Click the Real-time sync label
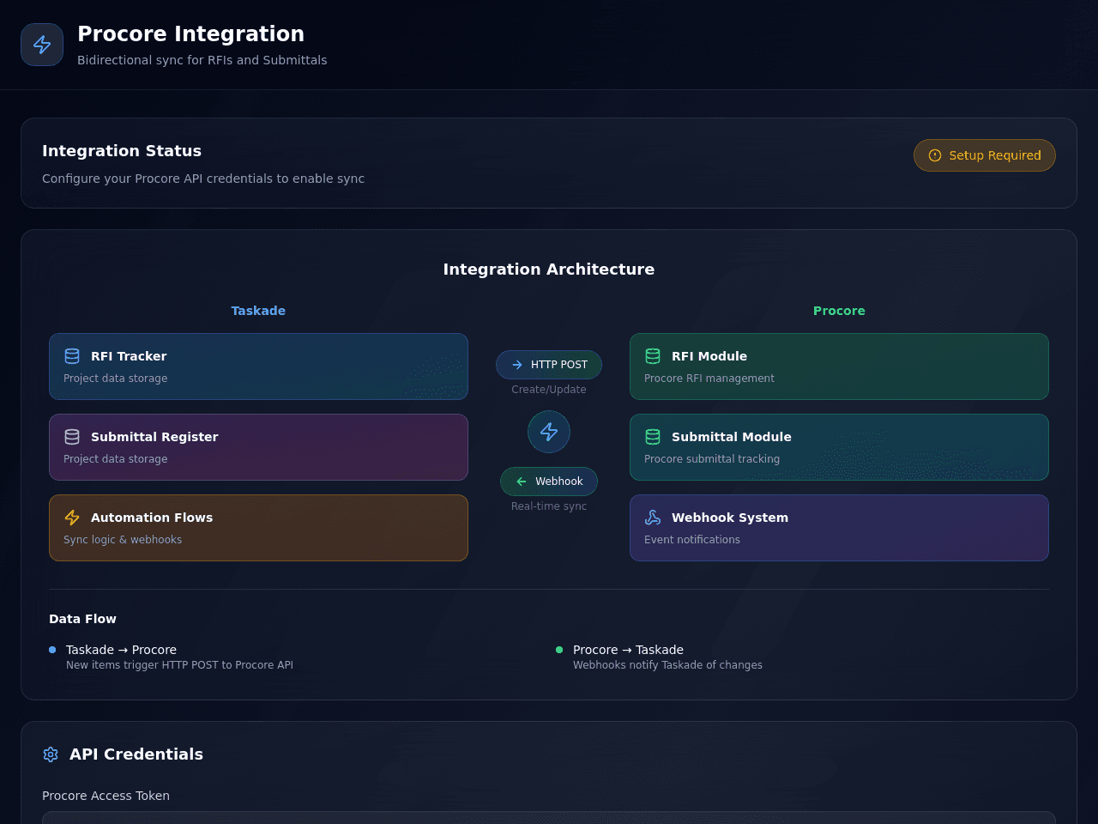Screen dimensions: 1098x824 click(x=549, y=506)
